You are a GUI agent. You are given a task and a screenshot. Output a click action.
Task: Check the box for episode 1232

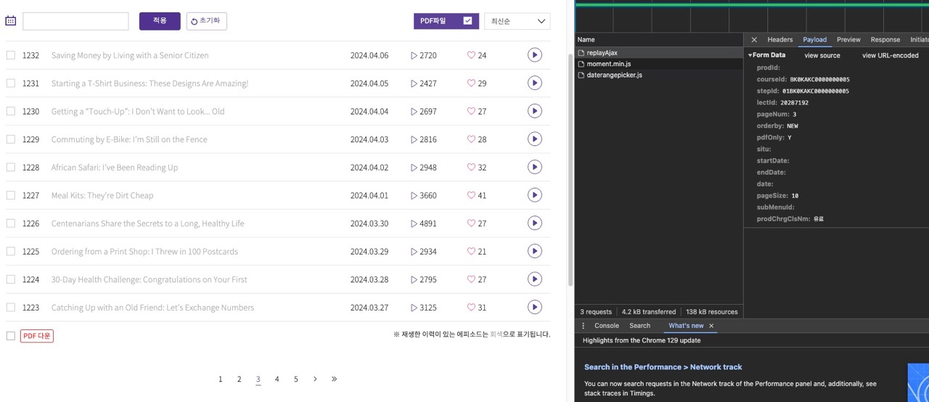pos(11,55)
